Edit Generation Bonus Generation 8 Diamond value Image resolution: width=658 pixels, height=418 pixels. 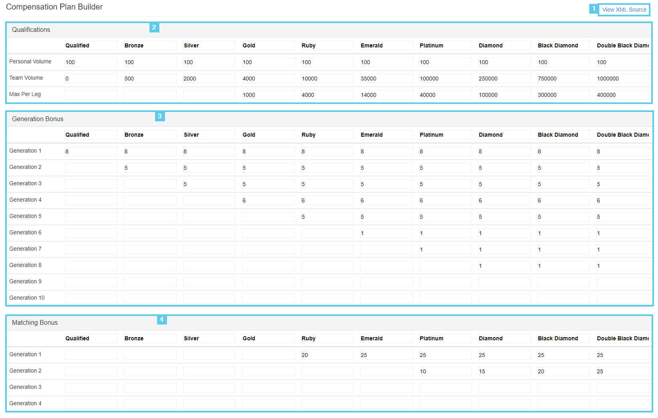pos(505,266)
